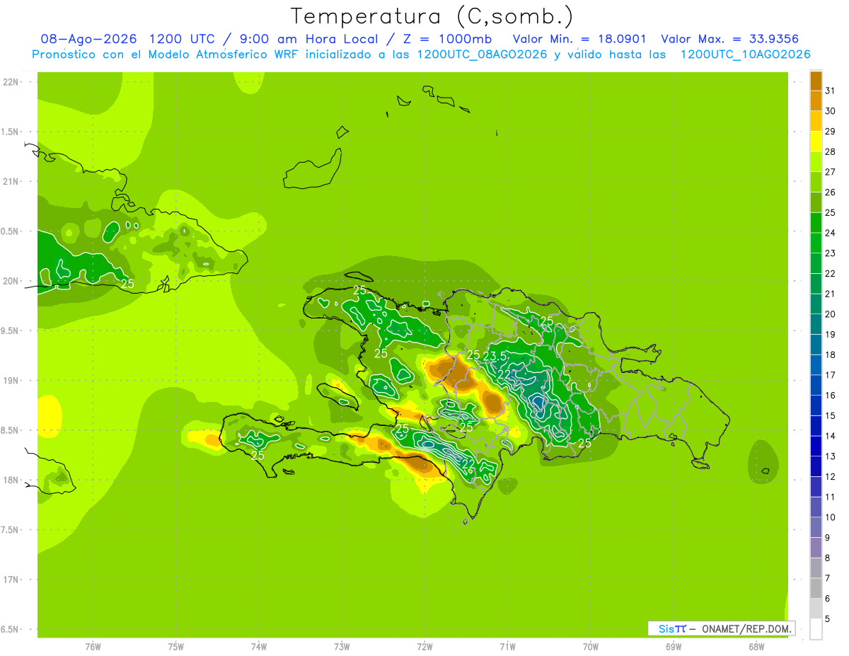The width and height of the screenshot is (849, 656).
Task: Select "Valor Max. = 33.9356" text
Action: click(x=730, y=39)
